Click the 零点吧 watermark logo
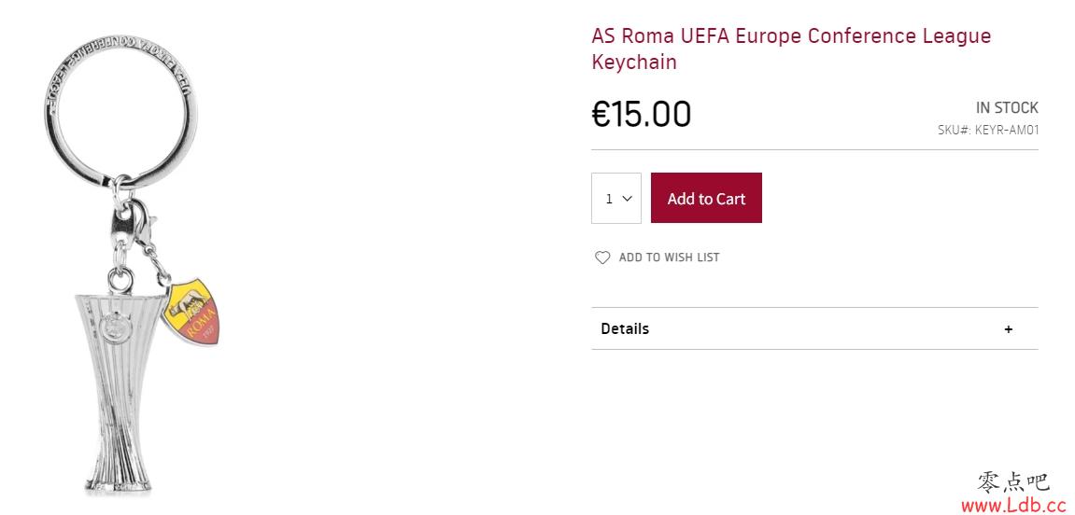The width and height of the screenshot is (1075, 515). coord(1013,481)
